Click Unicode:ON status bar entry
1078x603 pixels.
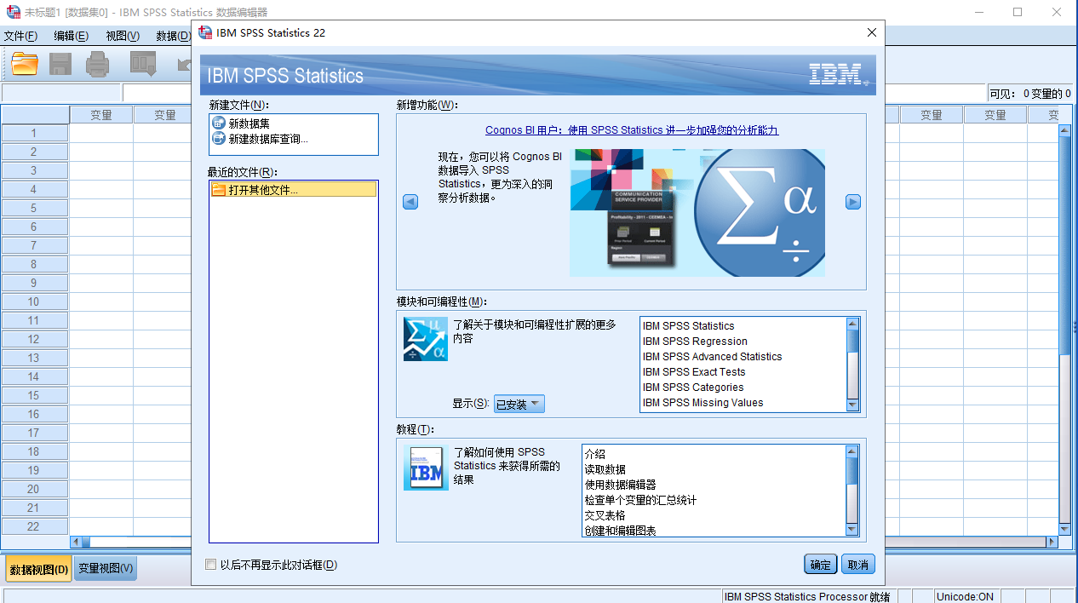[965, 596]
